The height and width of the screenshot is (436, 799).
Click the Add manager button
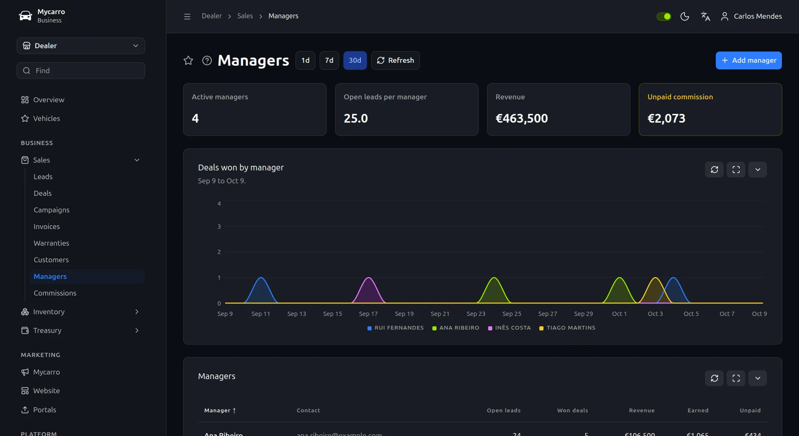tap(749, 60)
